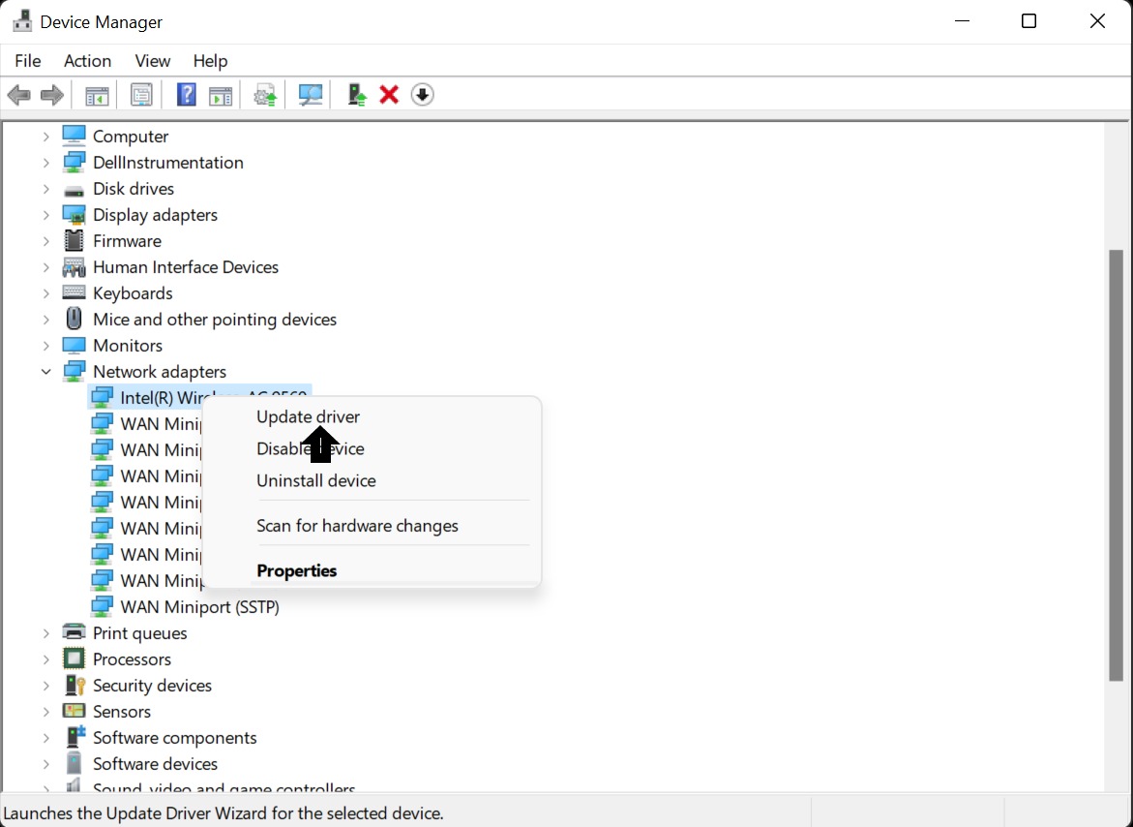Click Scan for hardware changes toolbar icon
The width and height of the screenshot is (1133, 827).
(x=311, y=95)
